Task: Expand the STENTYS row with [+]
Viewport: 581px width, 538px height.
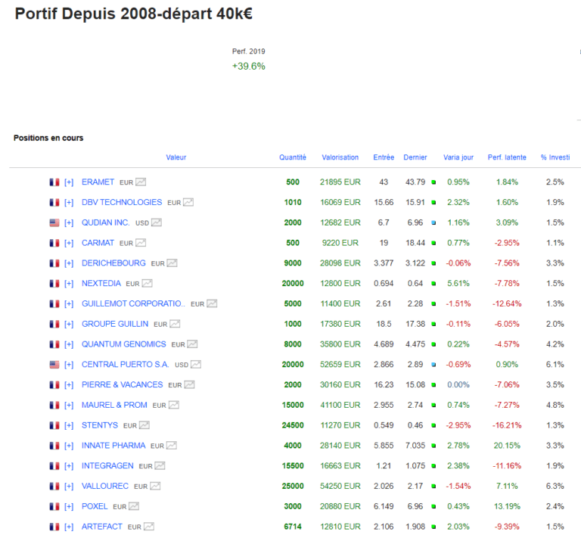Action: (69, 425)
